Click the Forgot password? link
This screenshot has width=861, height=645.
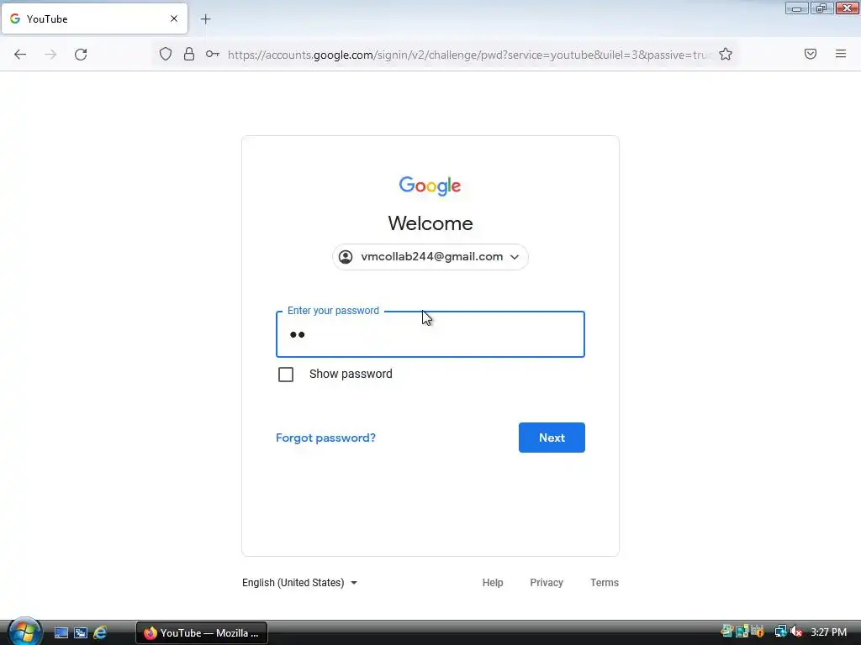click(x=325, y=438)
